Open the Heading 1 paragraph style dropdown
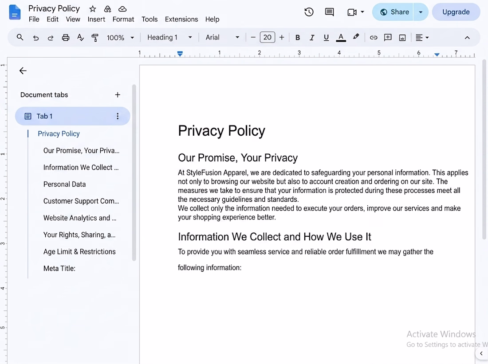488x364 pixels. pos(169,37)
